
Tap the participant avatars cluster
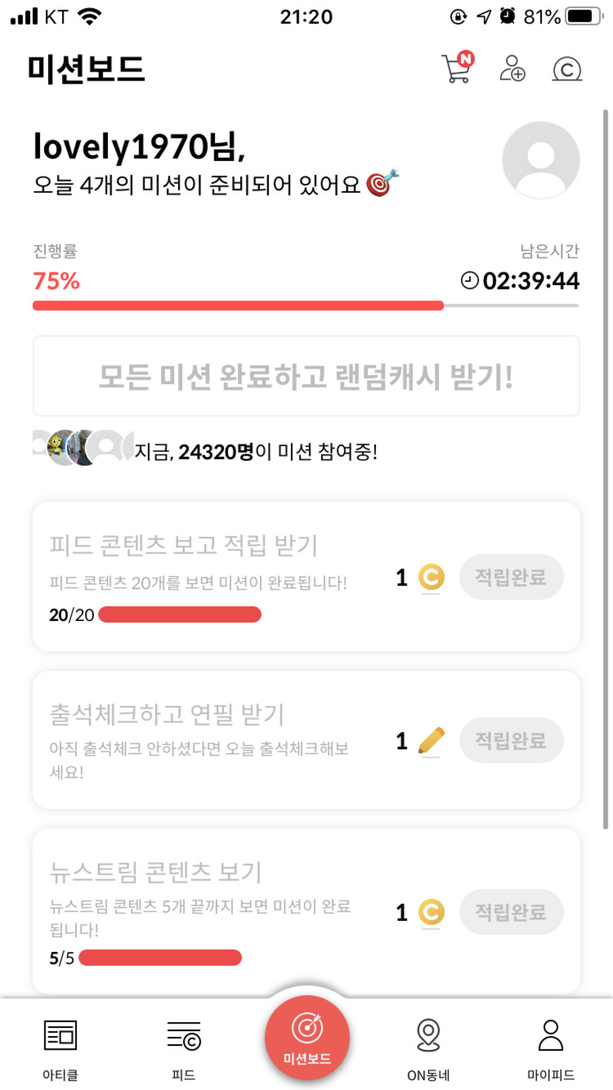coord(83,448)
